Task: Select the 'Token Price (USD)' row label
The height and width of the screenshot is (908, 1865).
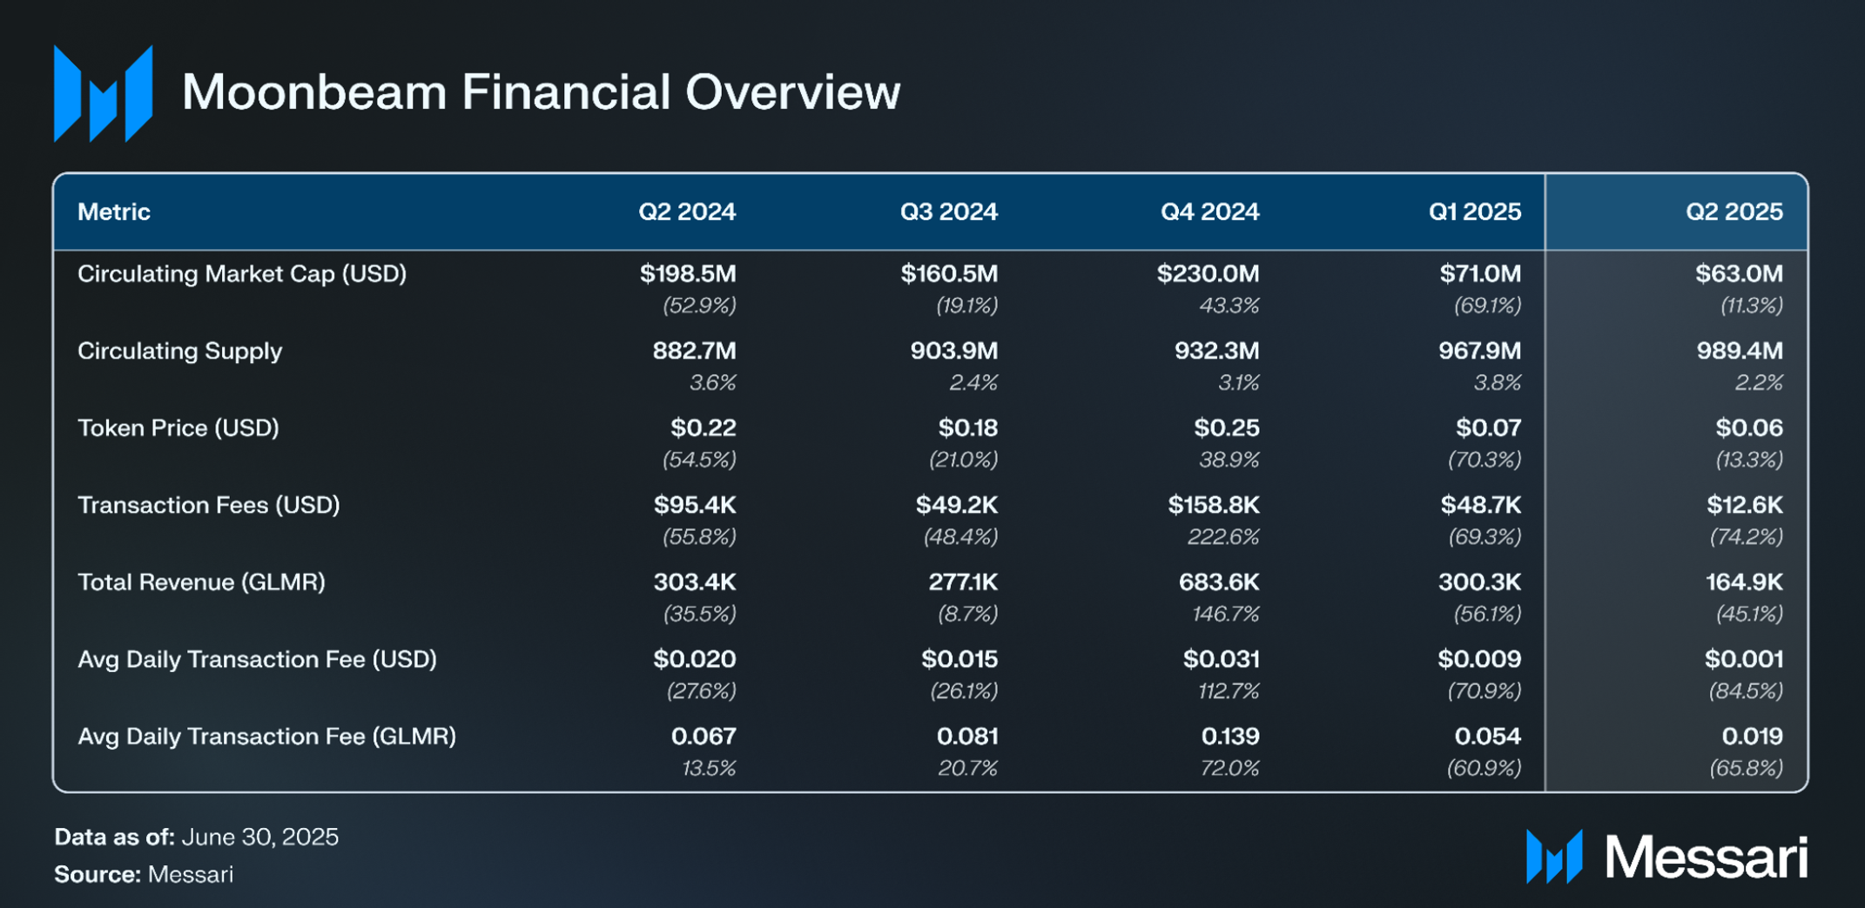Action: click(178, 428)
